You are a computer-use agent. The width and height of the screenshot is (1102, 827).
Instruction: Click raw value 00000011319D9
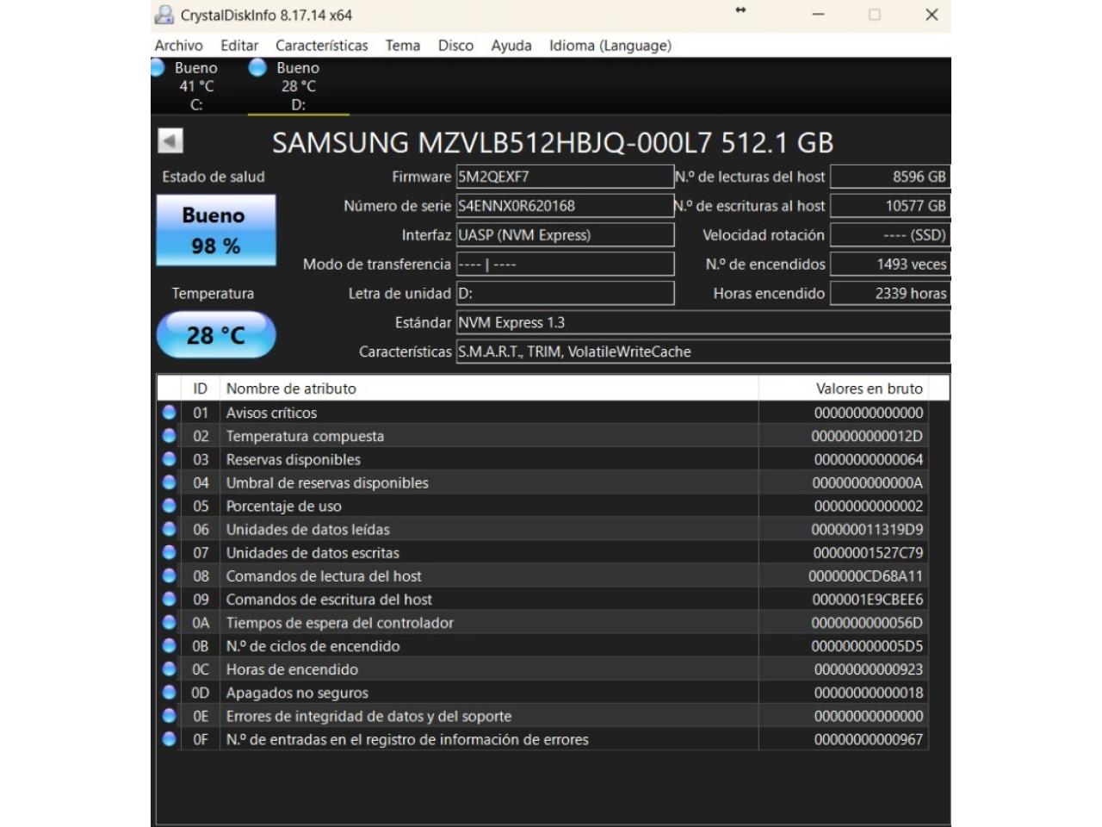[x=867, y=529]
